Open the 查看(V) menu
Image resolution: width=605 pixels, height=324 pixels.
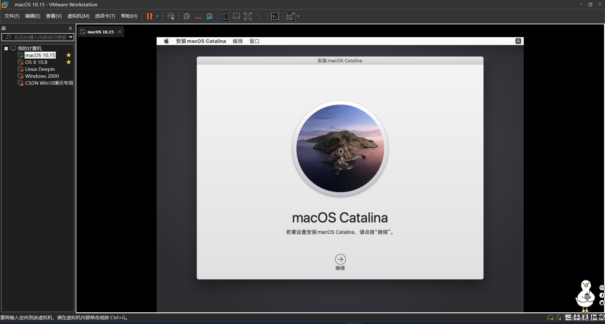pyautogui.click(x=54, y=16)
